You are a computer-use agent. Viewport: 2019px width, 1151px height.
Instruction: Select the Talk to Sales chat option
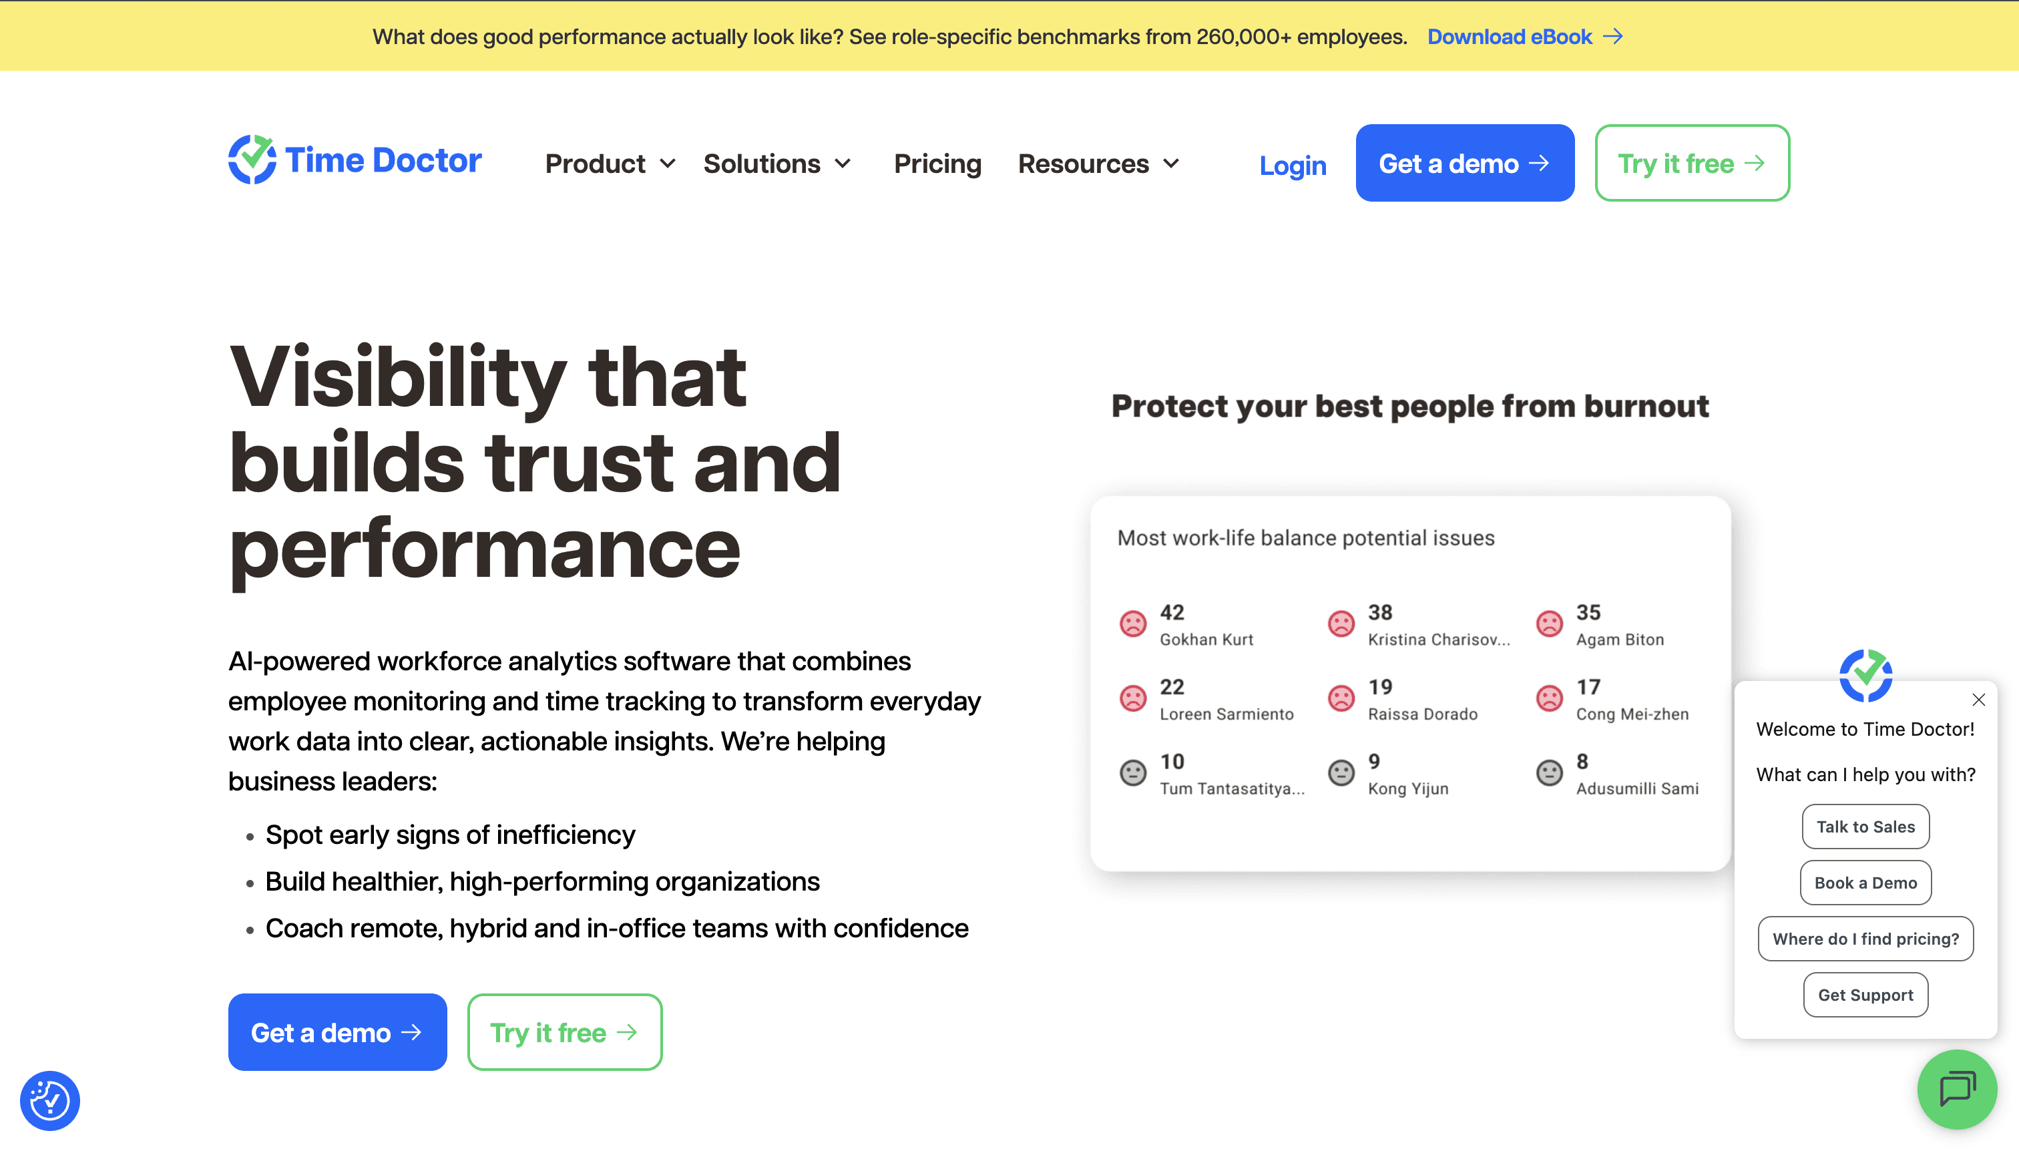(1865, 826)
